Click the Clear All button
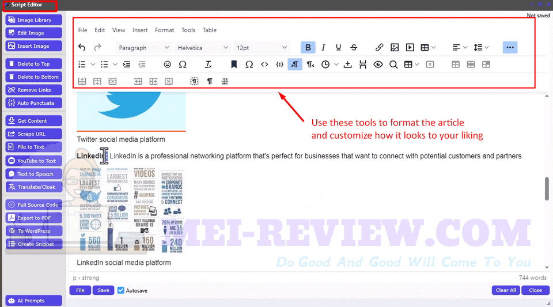553x307 pixels. (x=506, y=290)
